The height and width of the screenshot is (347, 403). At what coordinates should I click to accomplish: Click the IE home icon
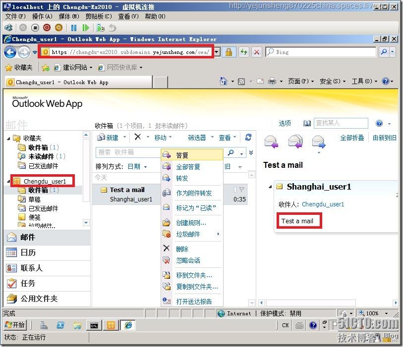(x=224, y=81)
